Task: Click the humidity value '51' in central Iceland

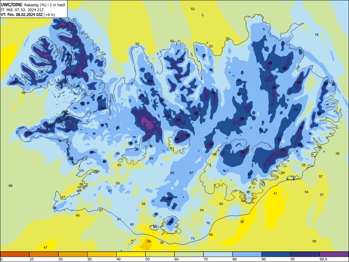Action: (x=172, y=148)
